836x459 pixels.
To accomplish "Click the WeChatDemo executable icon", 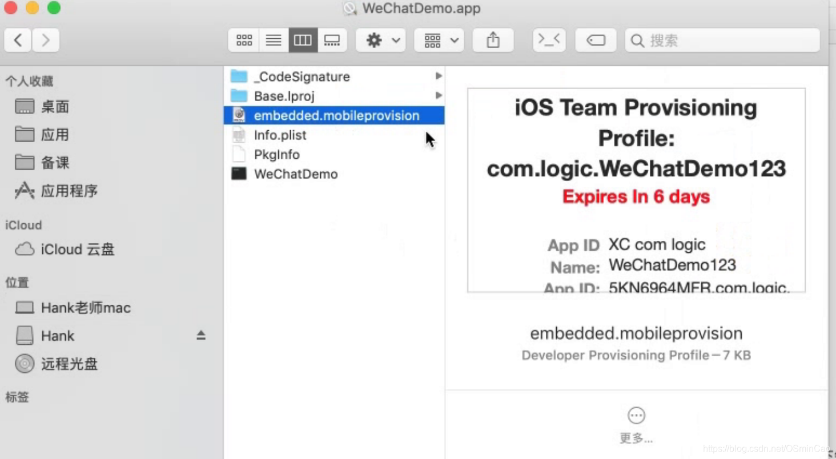I will click(x=239, y=174).
